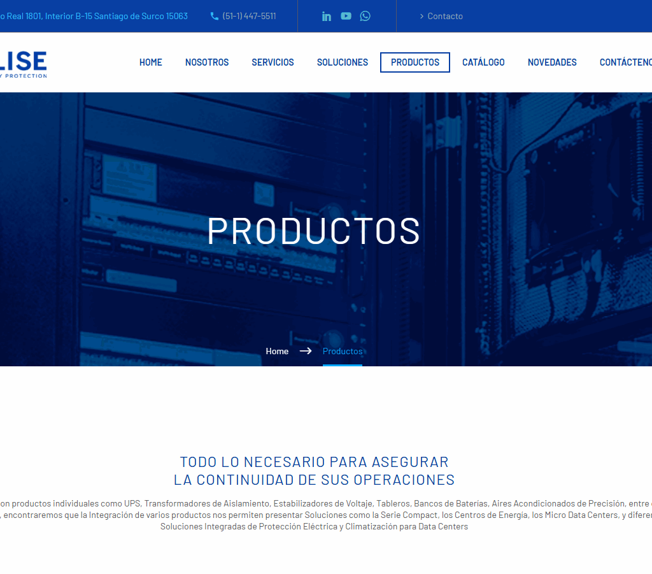The width and height of the screenshot is (652, 574).
Task: Call the (51-1) 447-5511 phone link
Action: 249,16
